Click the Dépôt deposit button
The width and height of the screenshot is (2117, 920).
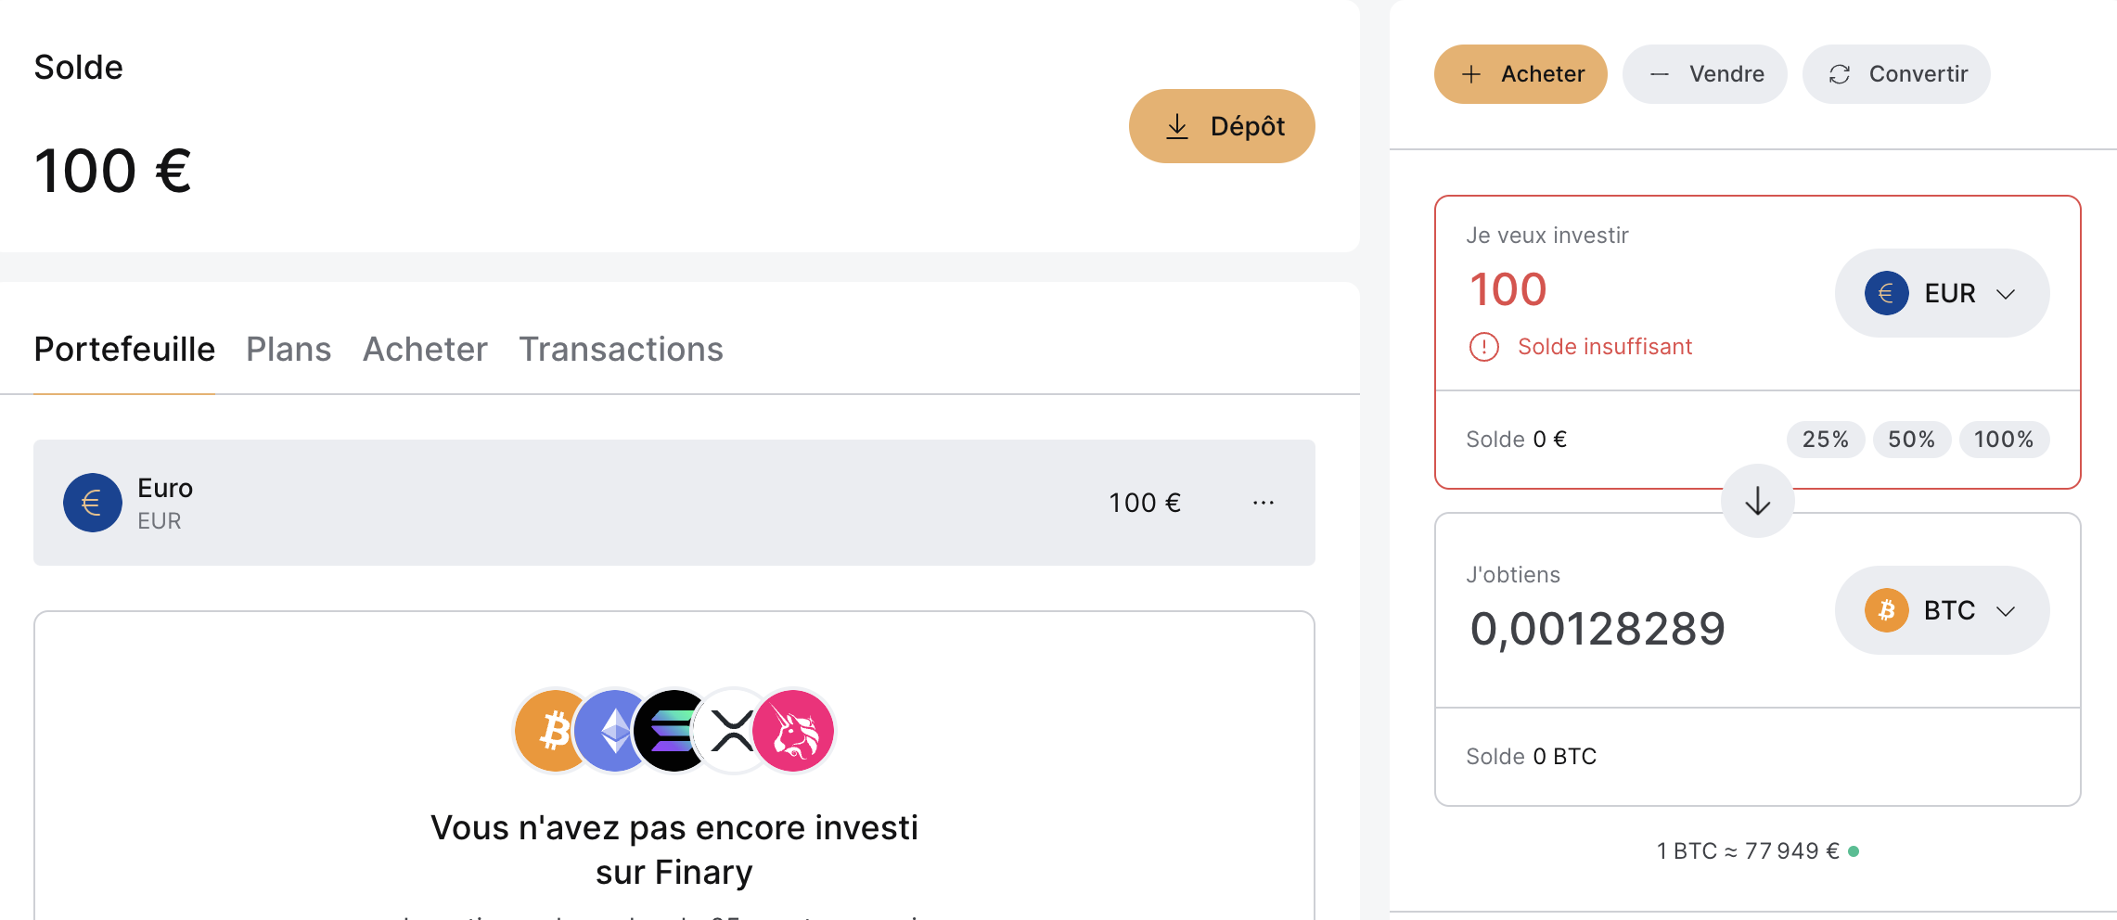coord(1221,126)
